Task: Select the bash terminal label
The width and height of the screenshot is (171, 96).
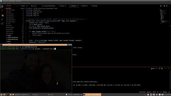Action: tap(153, 69)
